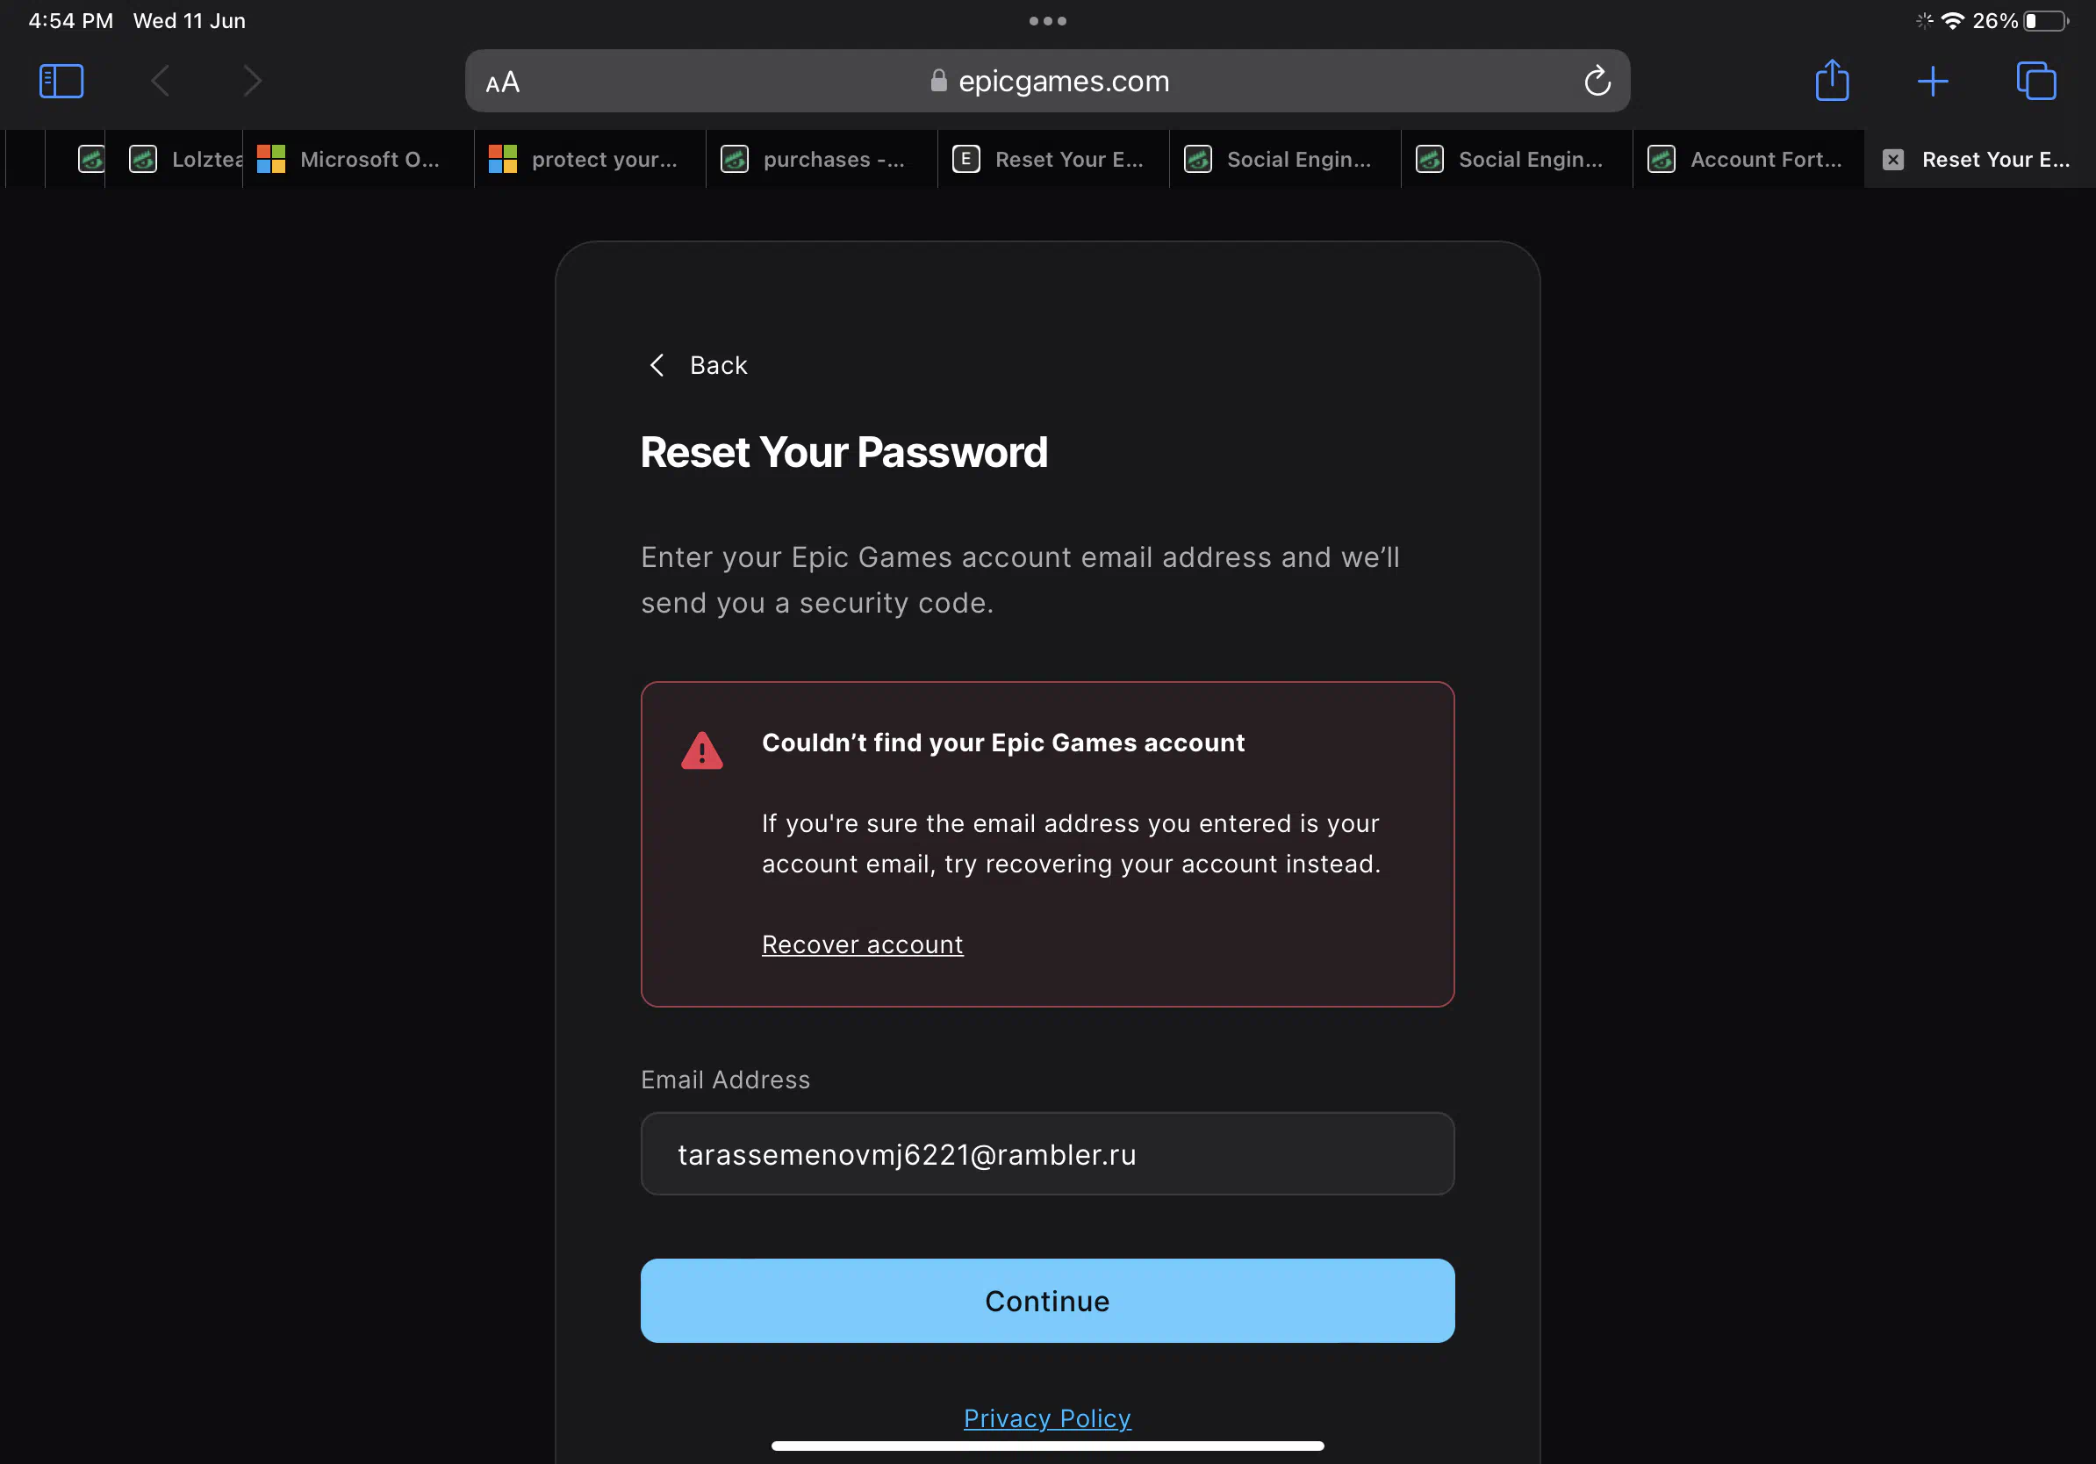Open the Recover account link
This screenshot has height=1464, width=2096.
pos(862,944)
